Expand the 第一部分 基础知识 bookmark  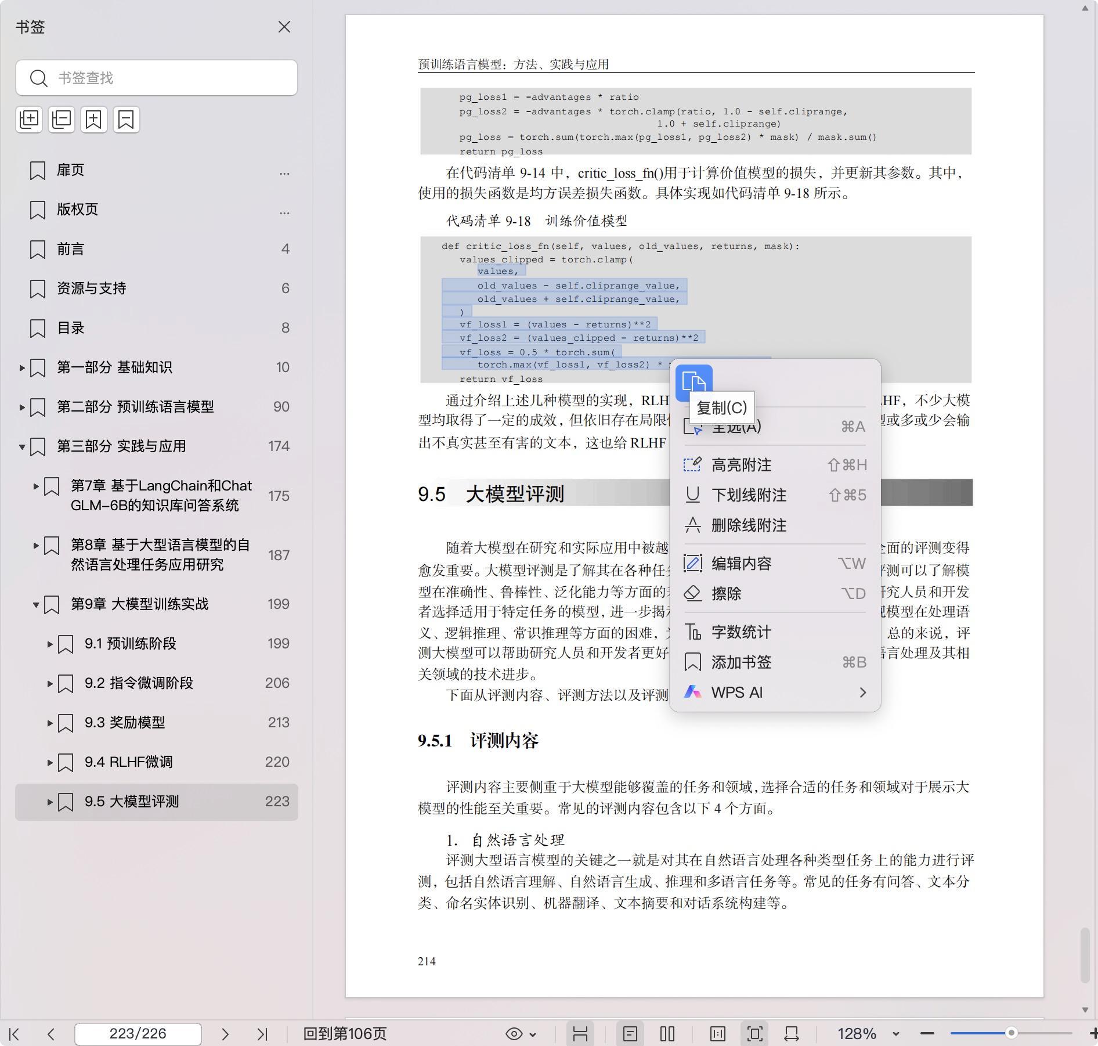(22, 367)
